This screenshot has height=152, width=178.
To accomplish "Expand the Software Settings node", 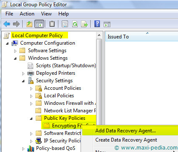I will pos(15,51).
